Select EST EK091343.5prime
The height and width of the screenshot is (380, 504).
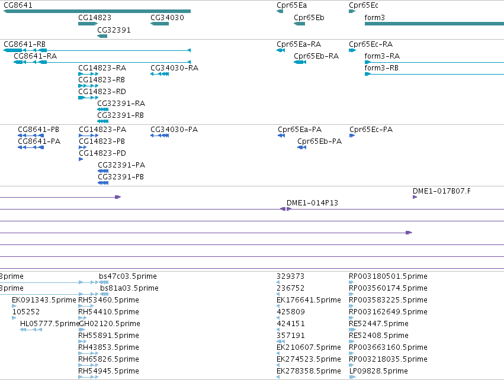tap(14, 306)
